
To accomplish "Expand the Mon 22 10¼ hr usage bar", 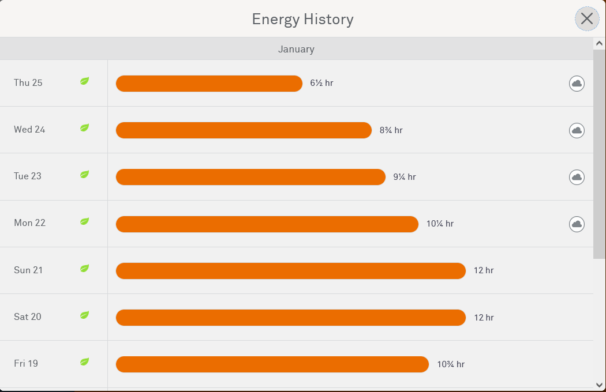I will tap(267, 224).
